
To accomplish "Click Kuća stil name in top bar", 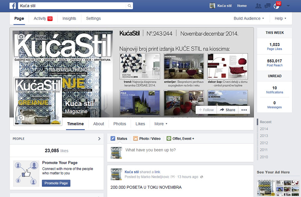I will point(225,6).
